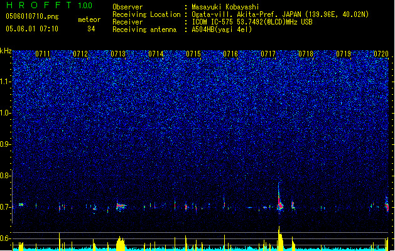This screenshot has height=251, width=395.
Task: Click the 0714 time marker
Action: tap(156, 54)
